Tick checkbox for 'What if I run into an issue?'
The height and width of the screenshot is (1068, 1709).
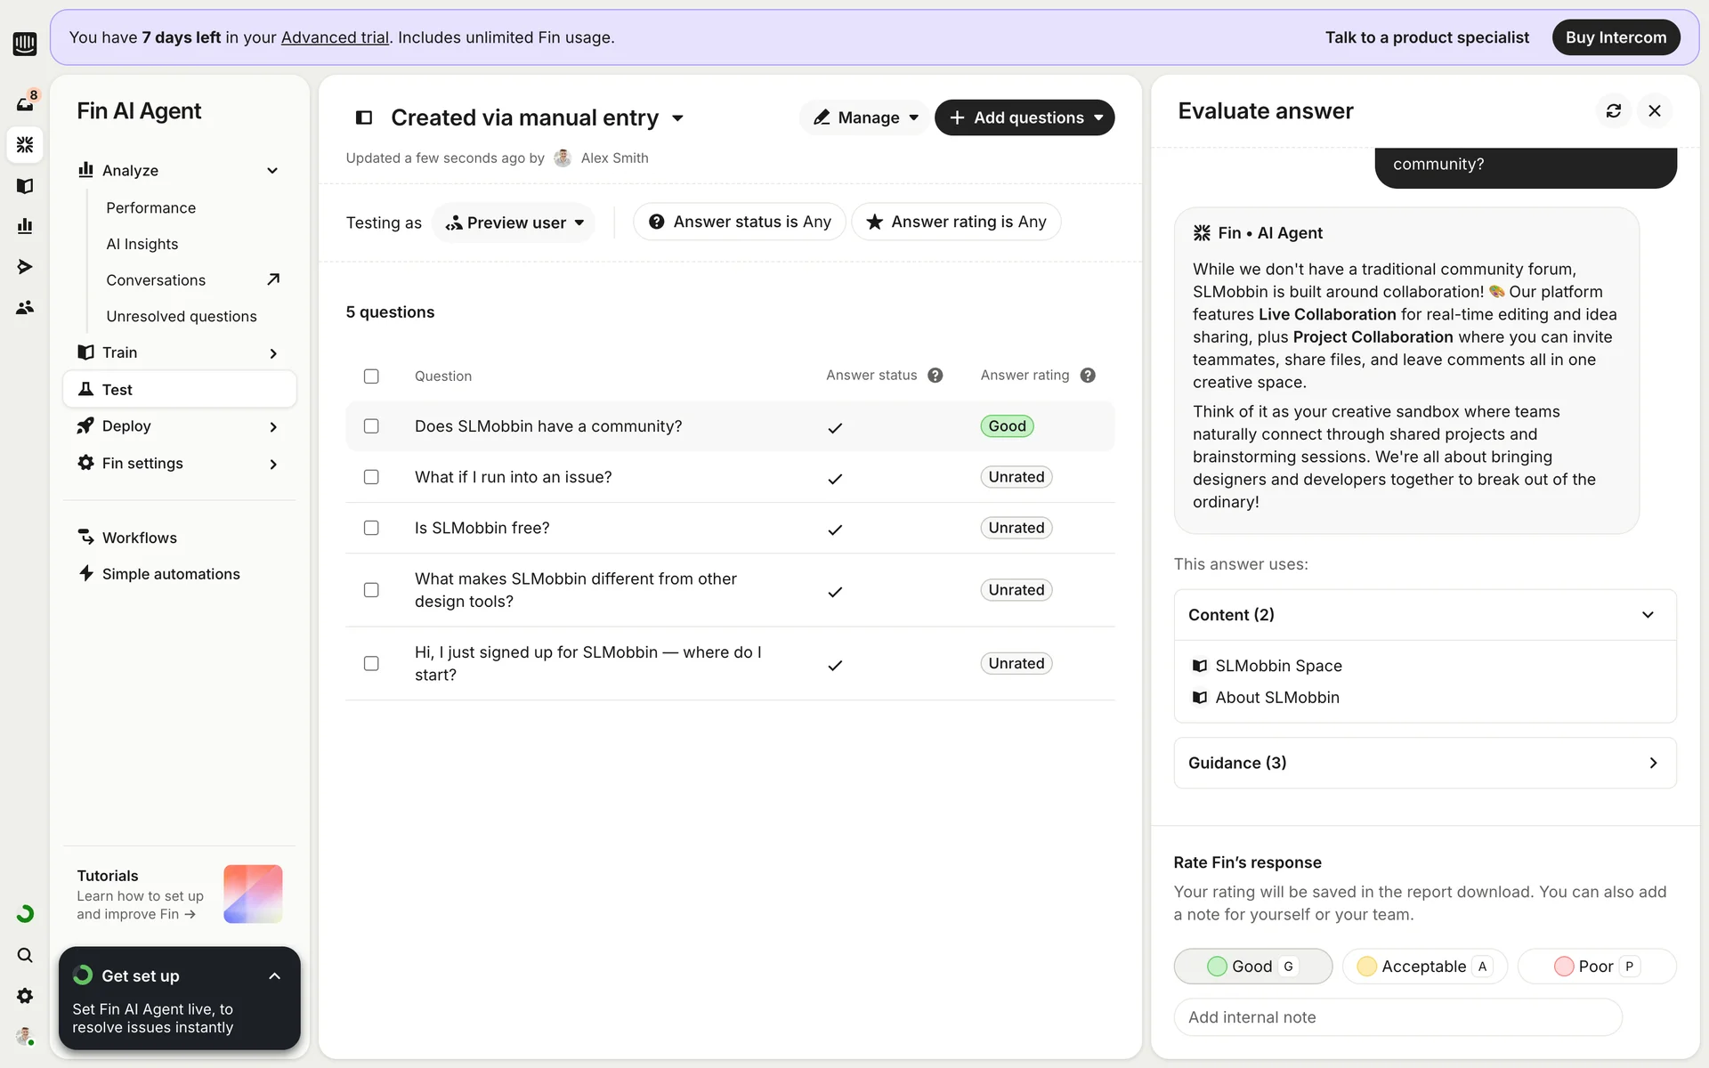[371, 477]
